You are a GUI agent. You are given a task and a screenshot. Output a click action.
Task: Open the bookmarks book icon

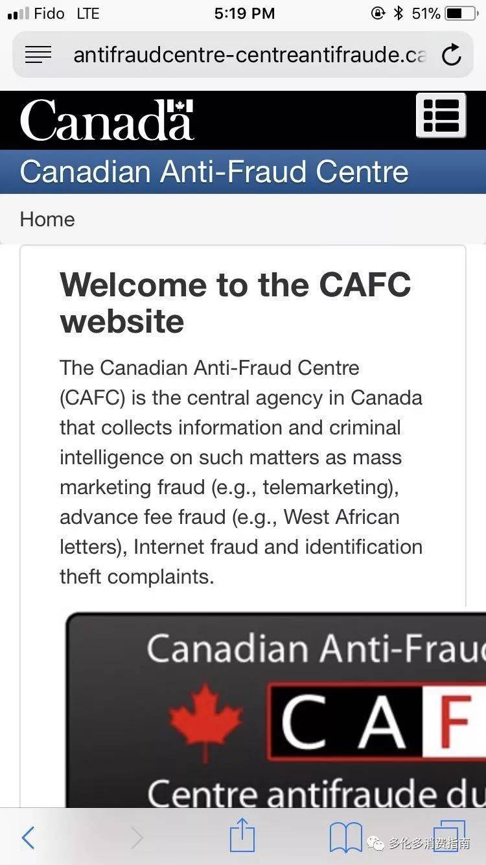(x=345, y=837)
